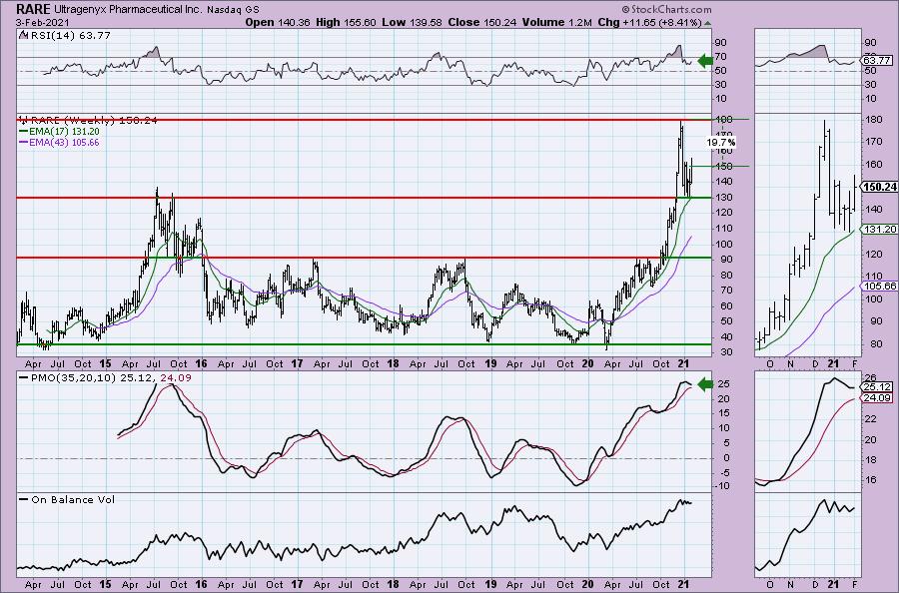Click the 105.66 EMA tag in zoom panel
This screenshot has height=593, width=899.
[x=879, y=286]
